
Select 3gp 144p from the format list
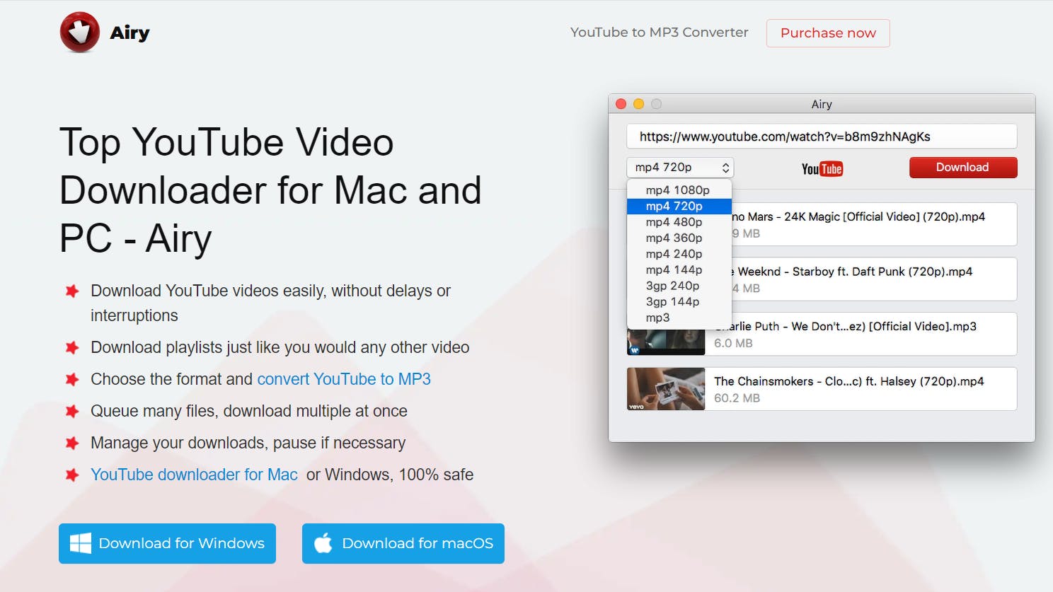(678, 302)
